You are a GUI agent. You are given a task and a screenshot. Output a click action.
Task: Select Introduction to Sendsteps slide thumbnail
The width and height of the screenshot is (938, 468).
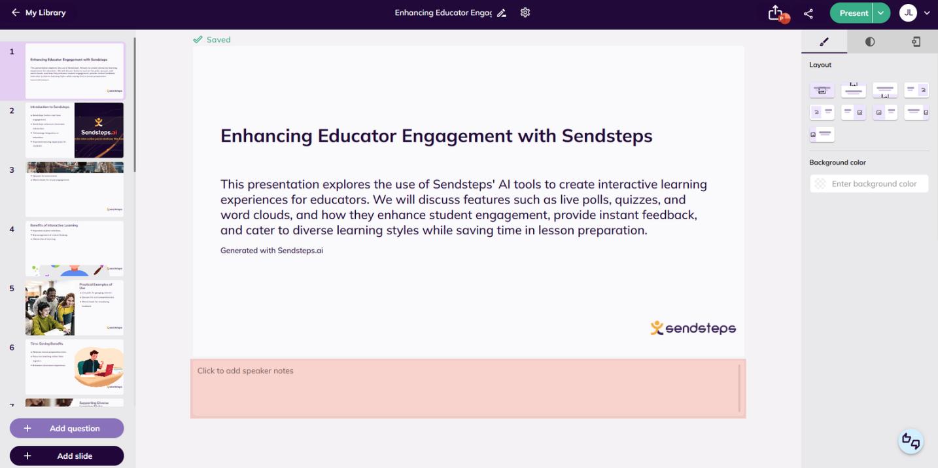[x=75, y=130]
